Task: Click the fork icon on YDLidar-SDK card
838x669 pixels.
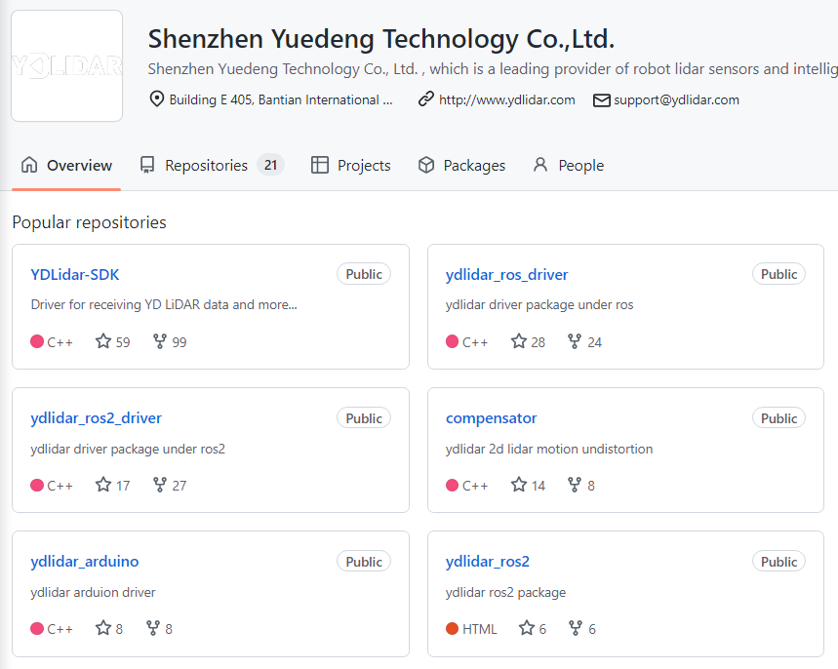Action: pyautogui.click(x=159, y=341)
